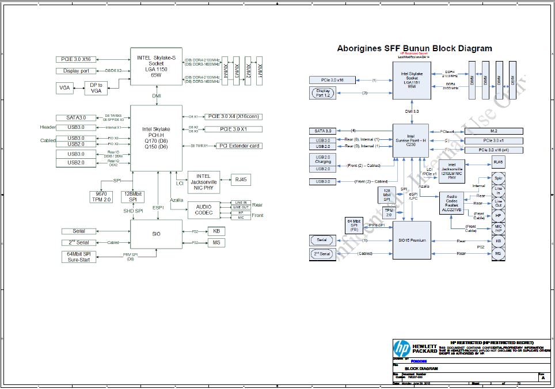Image resolution: width=555 pixels, height=389 pixels.
Task: Click the 'DMI' link label between socket and PCH-H
Action: click(157, 96)
